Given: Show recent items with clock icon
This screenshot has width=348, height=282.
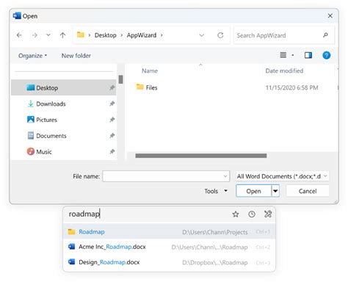Looking at the screenshot, I should 252,214.
